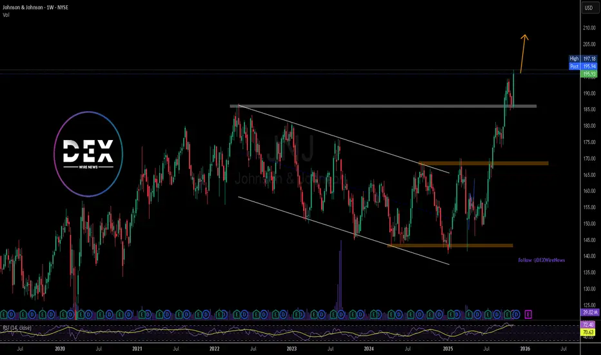Viewport: 601px width, 355px height.
Task: Select the orange horizontal line near 169
Action: click(x=484, y=163)
